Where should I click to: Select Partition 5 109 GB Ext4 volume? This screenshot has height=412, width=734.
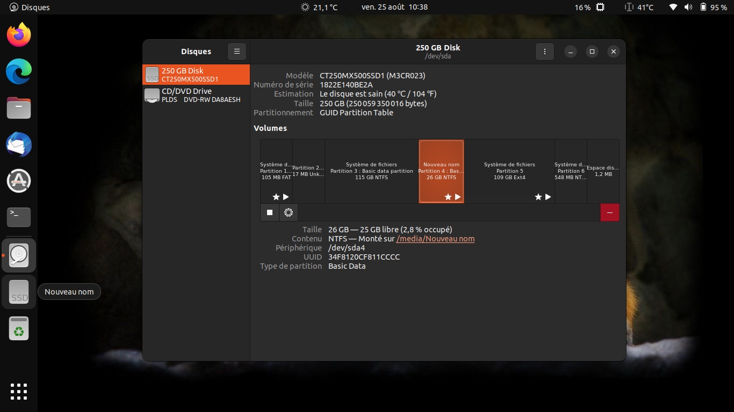coord(509,171)
